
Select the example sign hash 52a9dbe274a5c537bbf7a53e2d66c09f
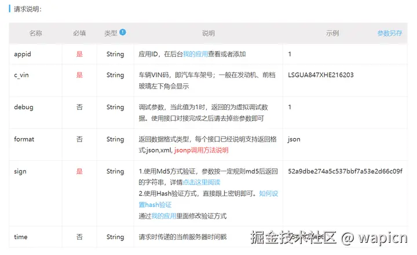(x=345, y=171)
